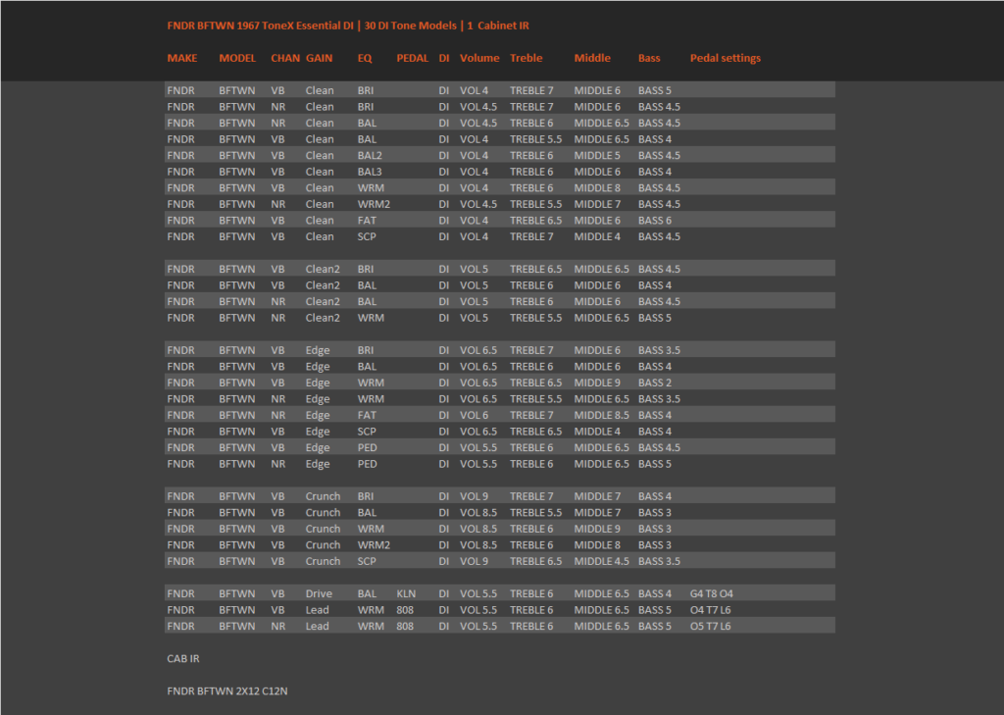Screen dimensions: 1004x715
Task: Click SCP in the Crunch row
Action: click(367, 561)
